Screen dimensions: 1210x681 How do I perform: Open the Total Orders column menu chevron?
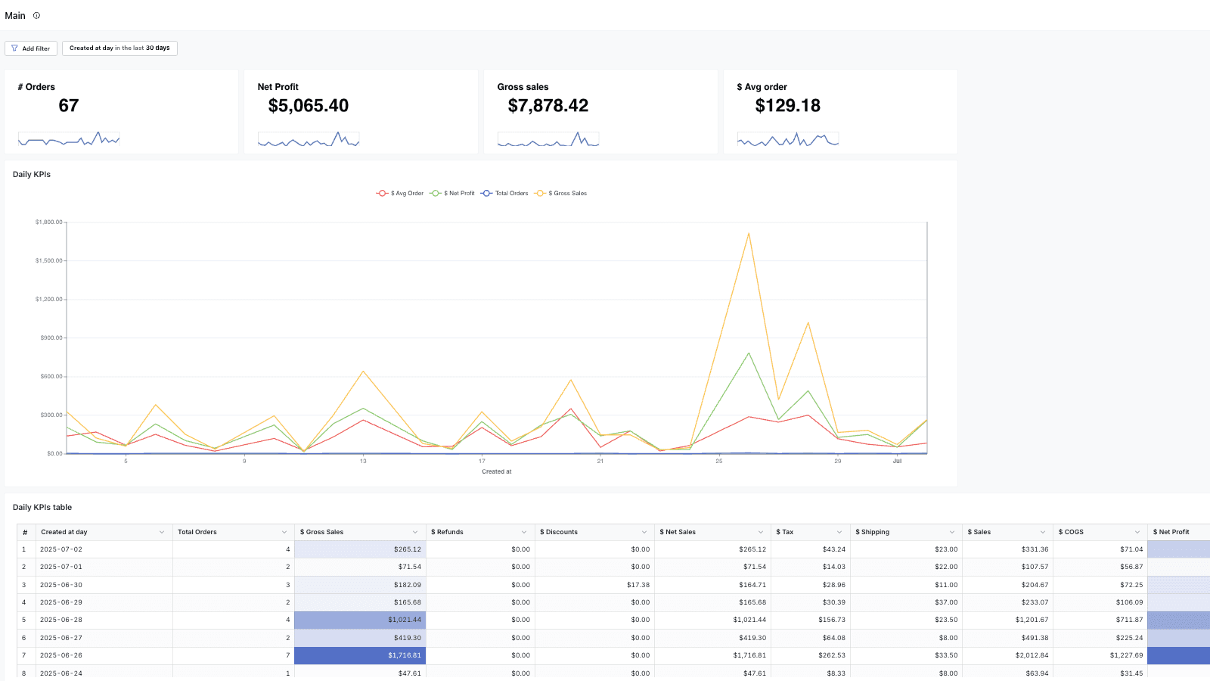[x=284, y=532]
